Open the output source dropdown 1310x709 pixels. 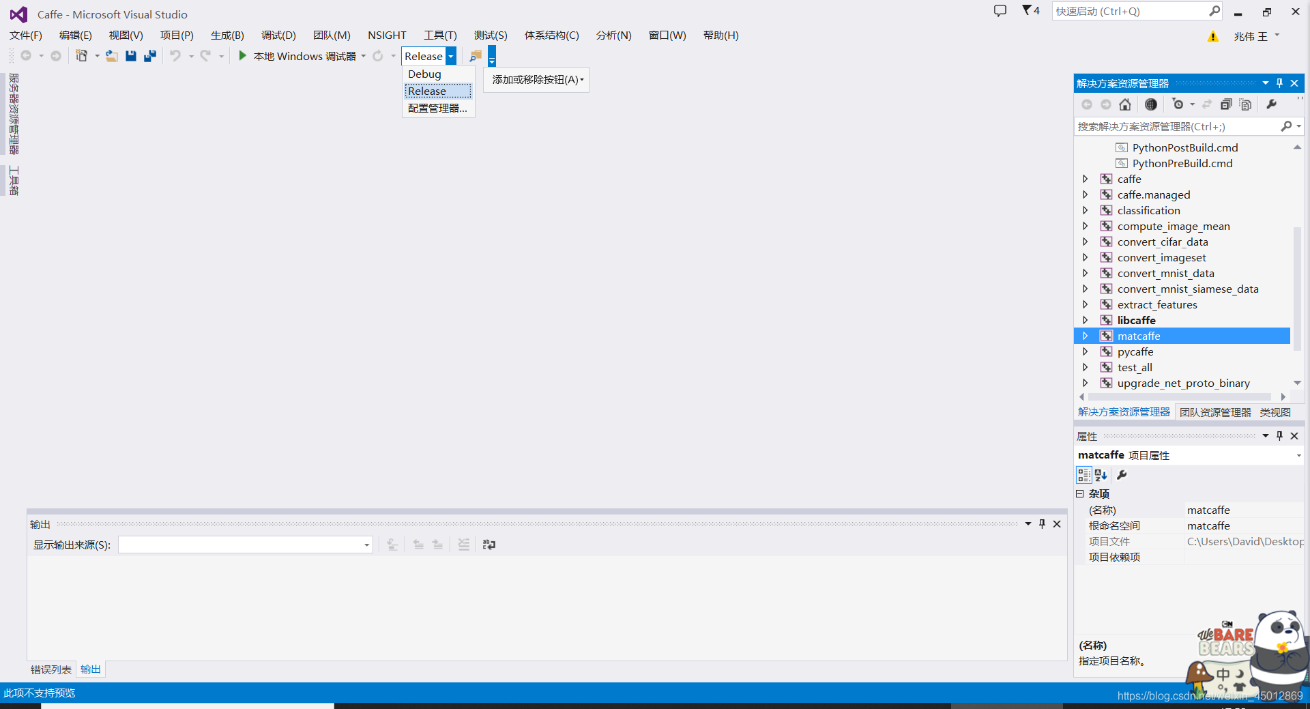point(366,545)
